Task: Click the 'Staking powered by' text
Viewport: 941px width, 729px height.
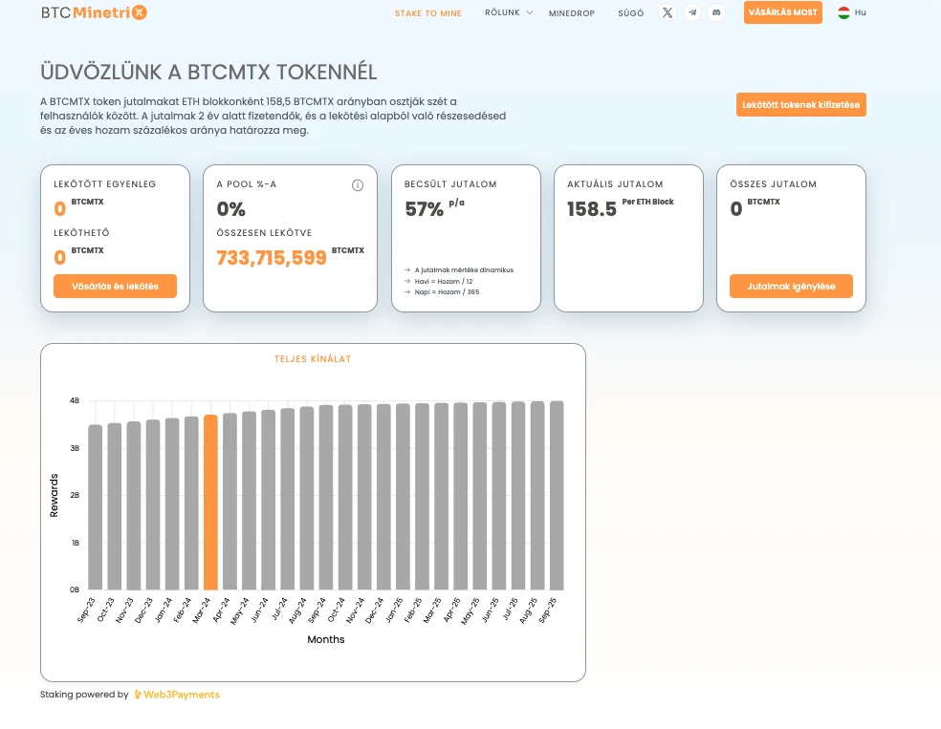Action: tap(84, 695)
